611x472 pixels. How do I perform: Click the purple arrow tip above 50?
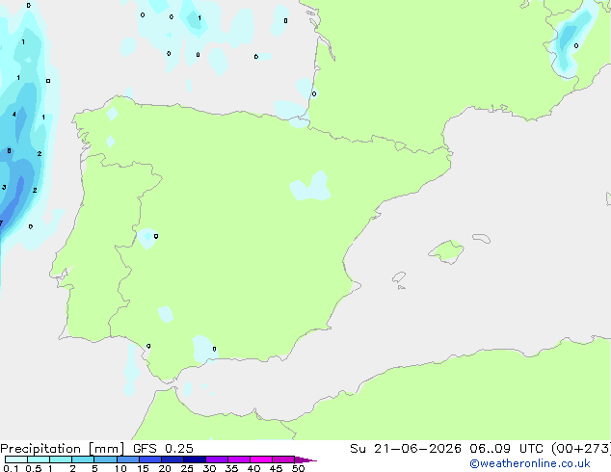305,459
